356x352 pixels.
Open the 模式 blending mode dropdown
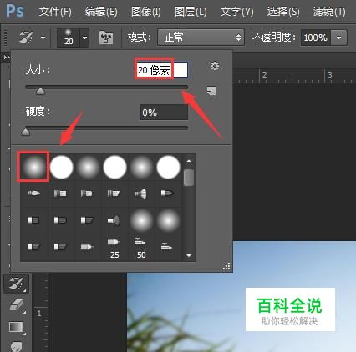201,37
